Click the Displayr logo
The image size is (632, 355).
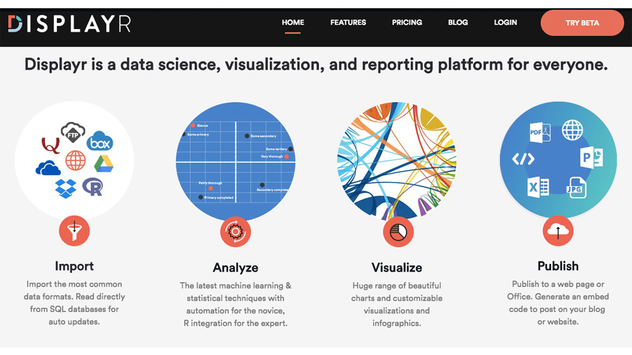(70, 23)
